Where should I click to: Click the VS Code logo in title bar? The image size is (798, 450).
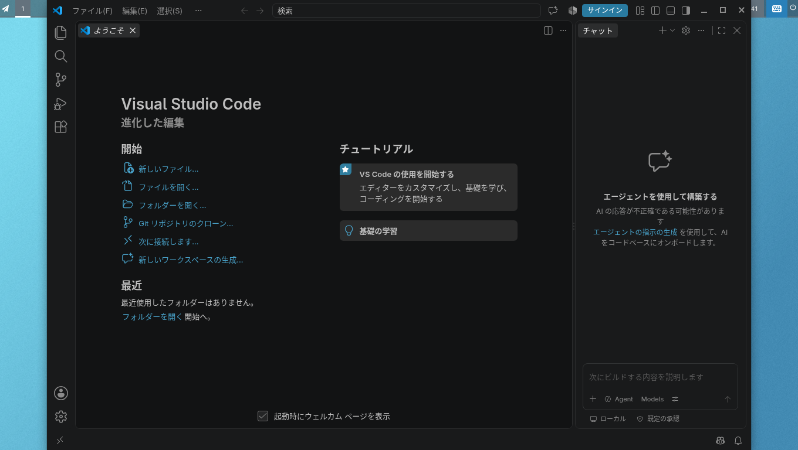[58, 11]
